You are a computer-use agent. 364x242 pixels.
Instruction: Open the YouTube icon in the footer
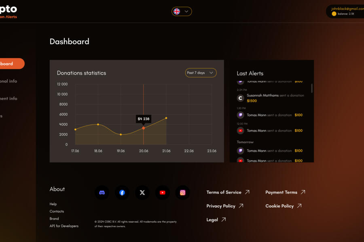click(163, 192)
